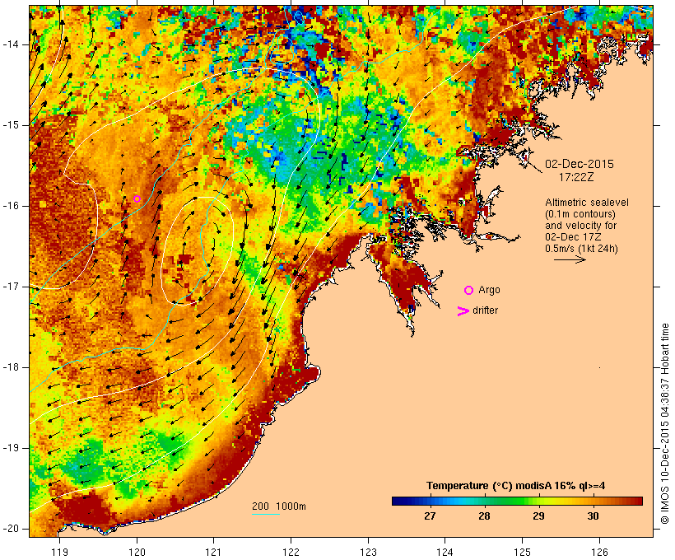This screenshot has width=675, height=560.
Task: Click the 'Argo' legend label
Action: click(x=490, y=291)
